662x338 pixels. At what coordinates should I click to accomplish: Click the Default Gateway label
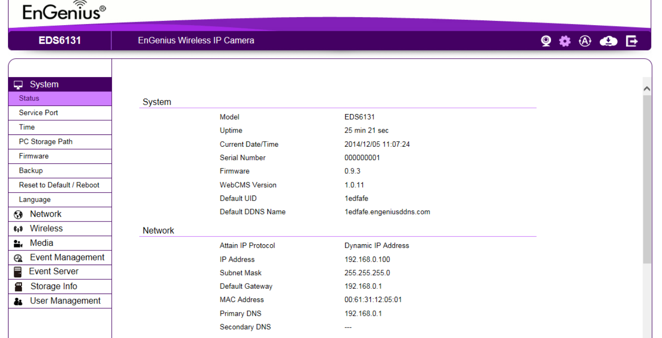pos(246,286)
